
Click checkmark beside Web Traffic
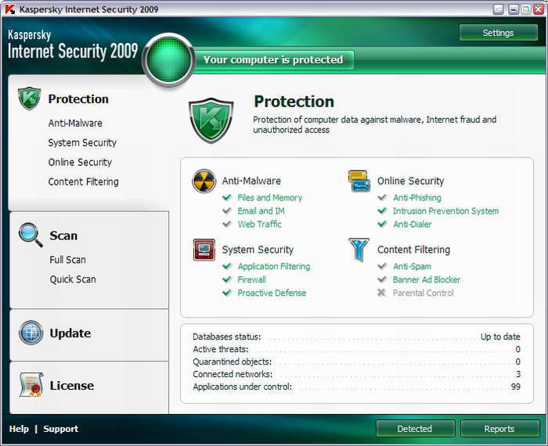click(x=227, y=225)
